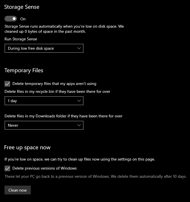Image resolution: width=190 pixels, height=202 pixels.
Task: Click the "Delete temporary files that my apps aren't using" label
Action: point(54,84)
